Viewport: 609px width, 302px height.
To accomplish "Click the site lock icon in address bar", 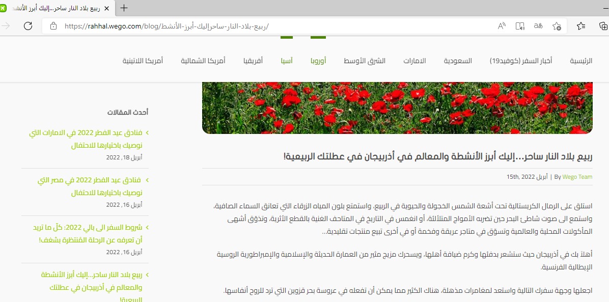I will pos(53,26).
